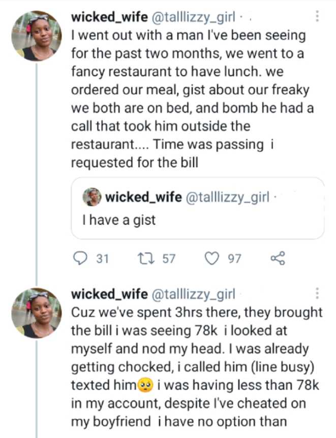Tap the share icon under first tweet
This screenshot has width=336, height=438.
click(x=278, y=259)
